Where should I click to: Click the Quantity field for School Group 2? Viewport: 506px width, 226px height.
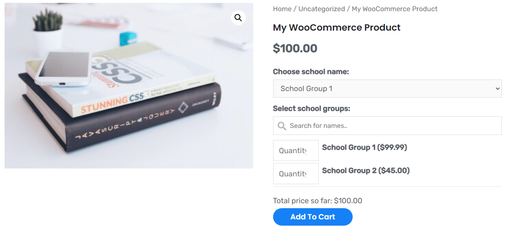tap(295, 174)
